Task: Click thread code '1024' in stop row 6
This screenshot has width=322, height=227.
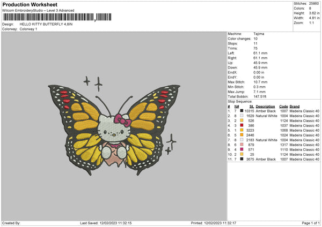Action: click(x=284, y=135)
